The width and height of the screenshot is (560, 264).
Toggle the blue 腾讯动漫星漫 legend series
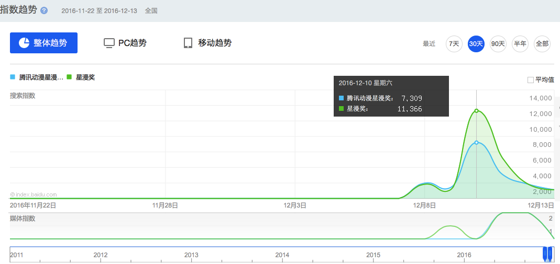[x=37, y=77]
